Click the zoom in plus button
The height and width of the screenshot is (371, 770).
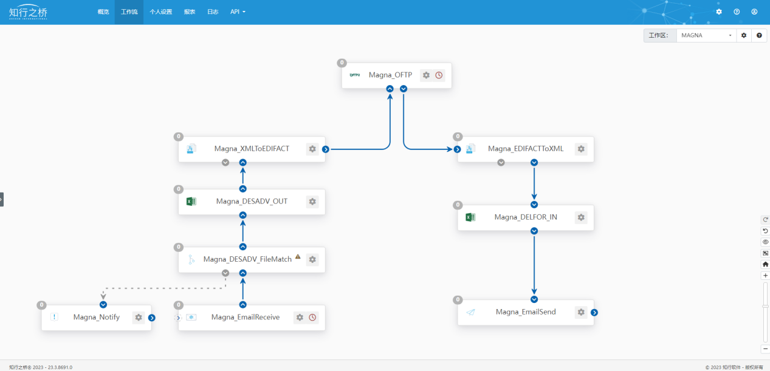coord(765,276)
